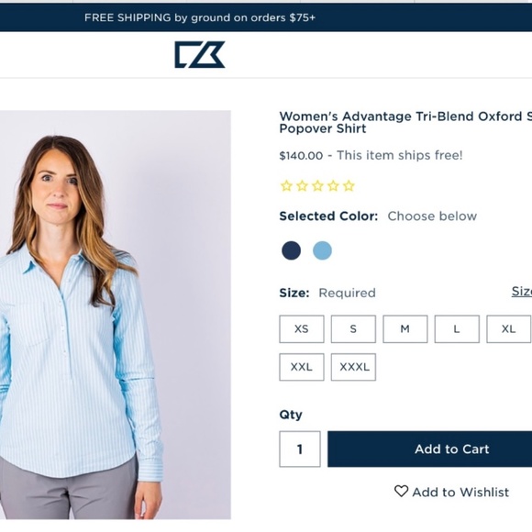Choose size S
This screenshot has width=532, height=532.
tap(353, 328)
